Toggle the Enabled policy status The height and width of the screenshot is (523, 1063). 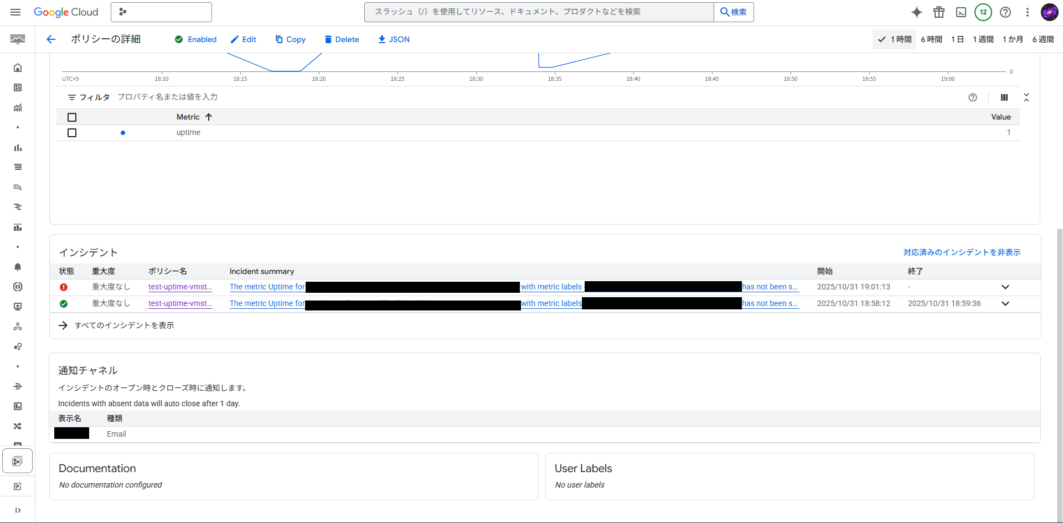coord(196,39)
